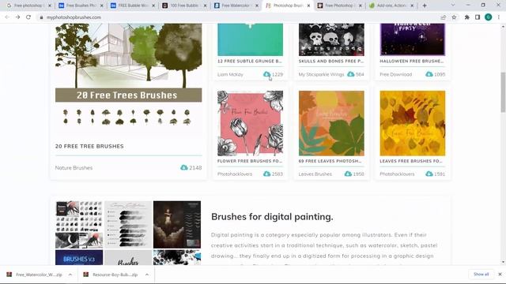
Task: Click download cloud icon for 69 Free Leaves
Action: 348,174
